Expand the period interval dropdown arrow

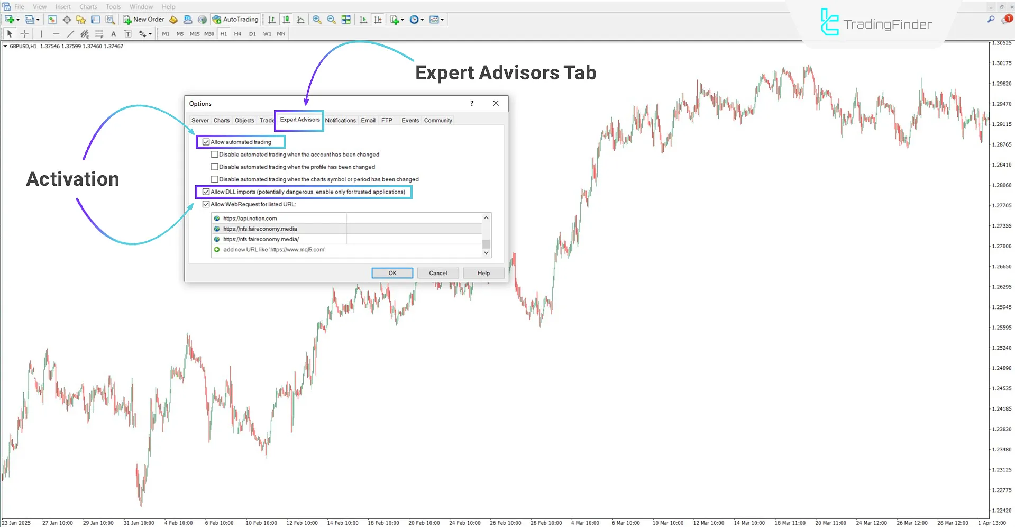click(422, 20)
